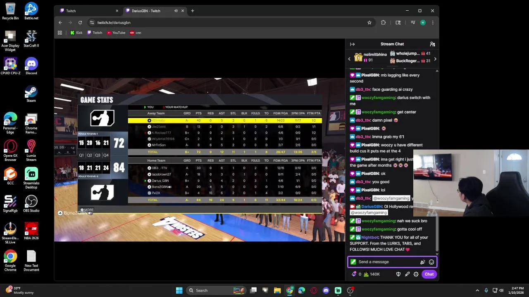Open the Windows Start menu
529x297 pixels.
coord(179,290)
